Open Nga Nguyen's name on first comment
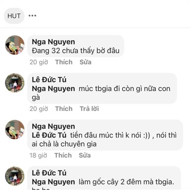 54,42
